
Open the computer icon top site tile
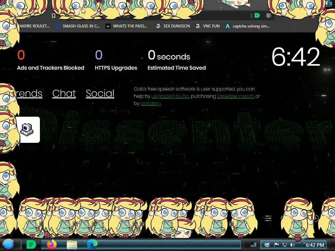tap(28, 129)
